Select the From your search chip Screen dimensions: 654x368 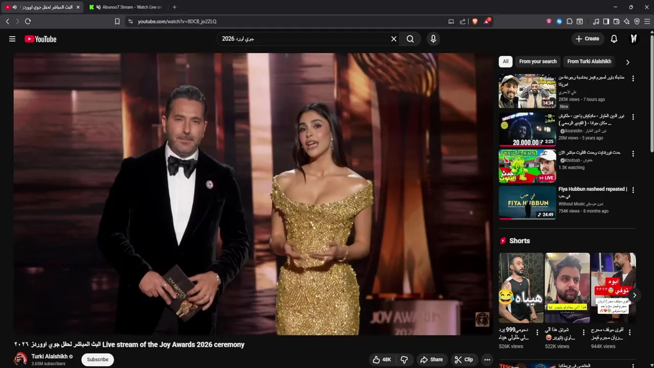[x=538, y=61]
